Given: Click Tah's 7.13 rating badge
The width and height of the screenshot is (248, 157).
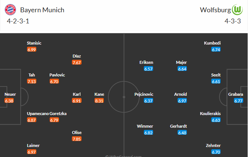Looking at the screenshot, I should pyautogui.click(x=32, y=81).
